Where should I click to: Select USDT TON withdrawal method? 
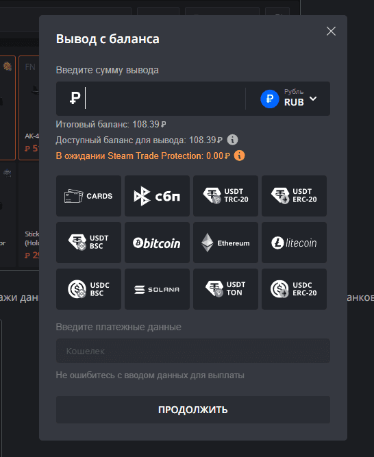pyautogui.click(x=225, y=289)
